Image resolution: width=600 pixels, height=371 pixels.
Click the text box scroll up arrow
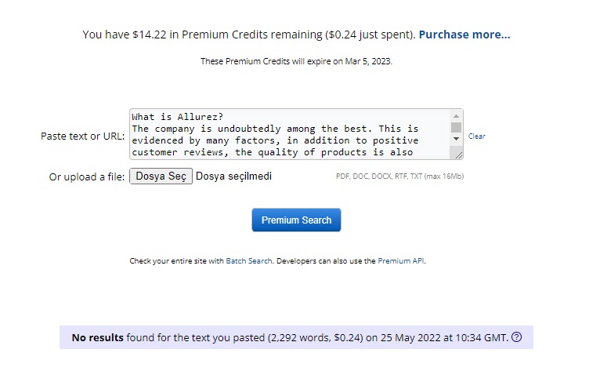tap(456, 116)
